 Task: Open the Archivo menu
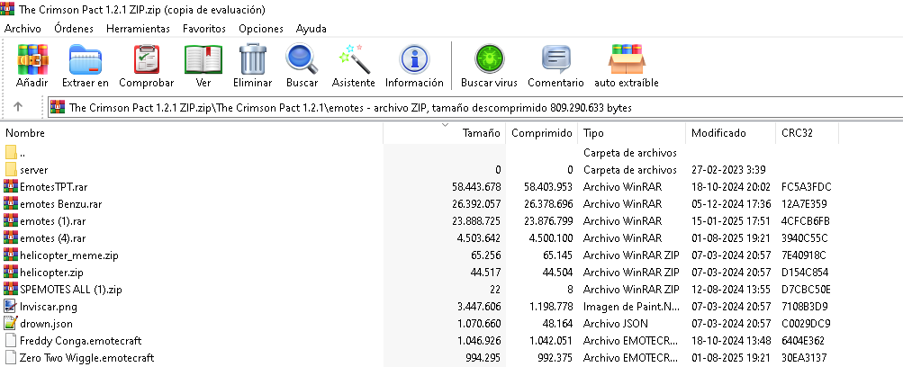23,29
